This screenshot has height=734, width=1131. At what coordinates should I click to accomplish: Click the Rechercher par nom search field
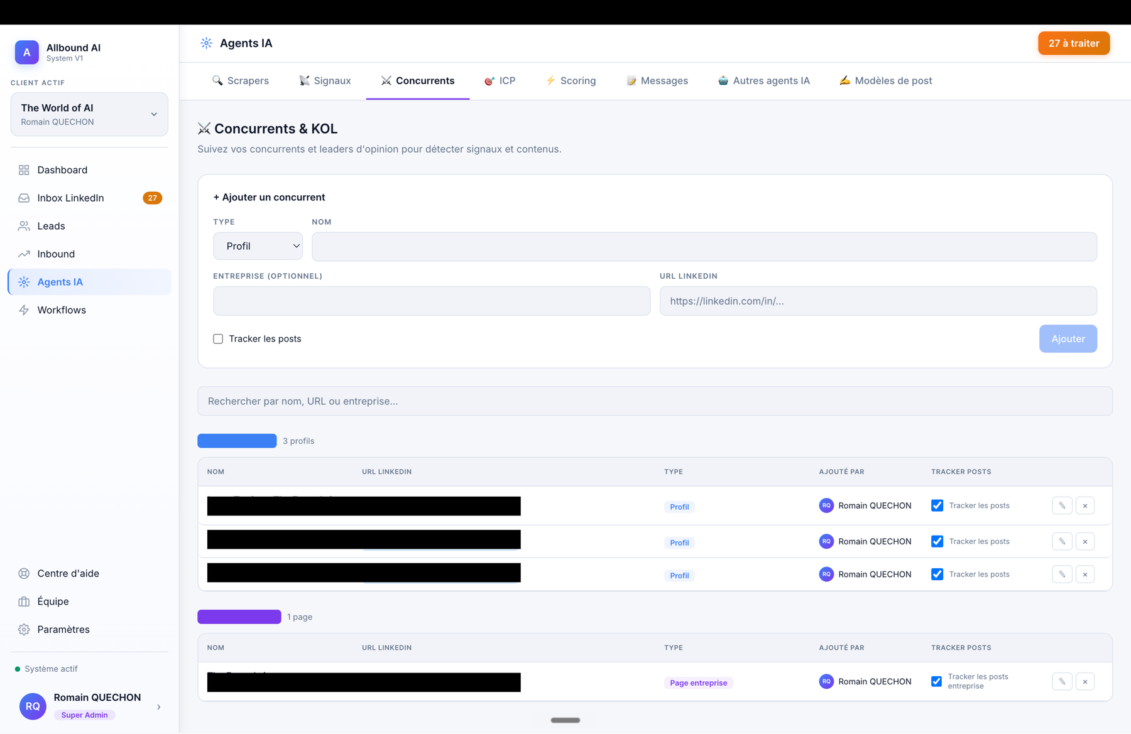tap(655, 401)
